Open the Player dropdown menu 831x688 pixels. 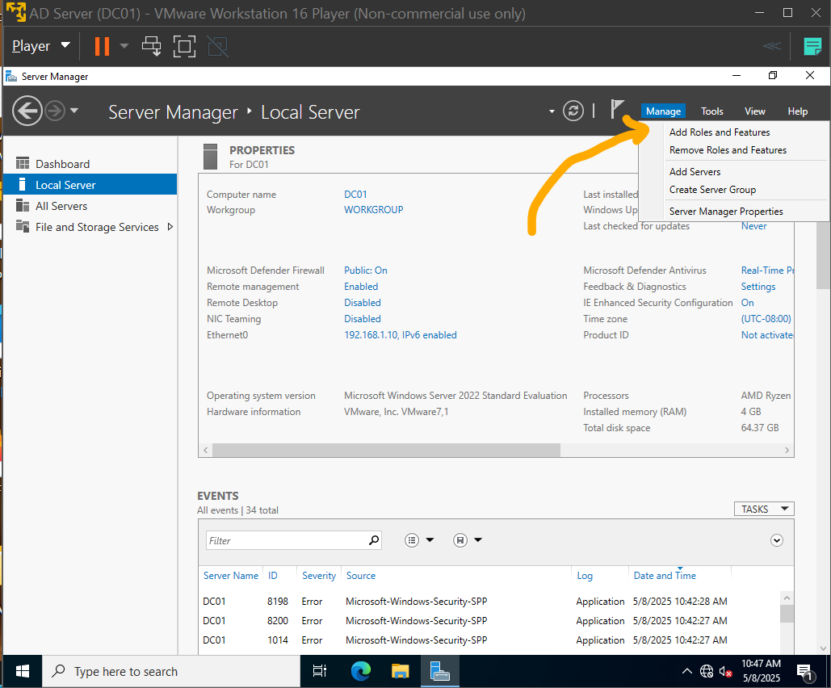[x=41, y=46]
